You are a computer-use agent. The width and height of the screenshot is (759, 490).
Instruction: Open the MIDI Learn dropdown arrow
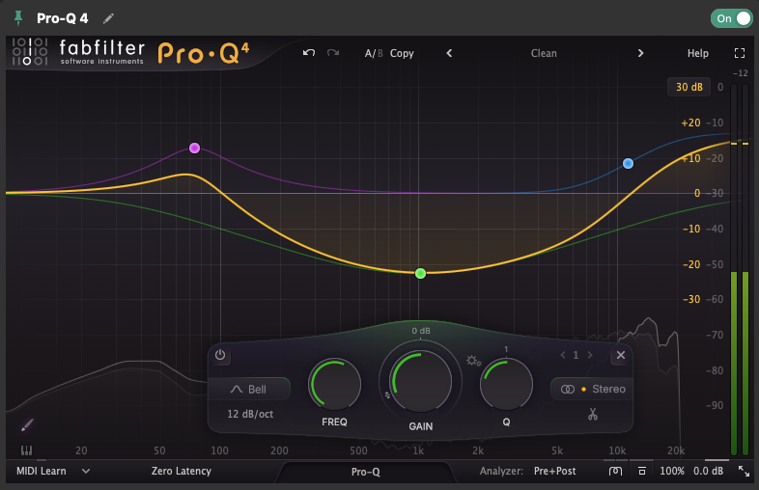[86, 471]
